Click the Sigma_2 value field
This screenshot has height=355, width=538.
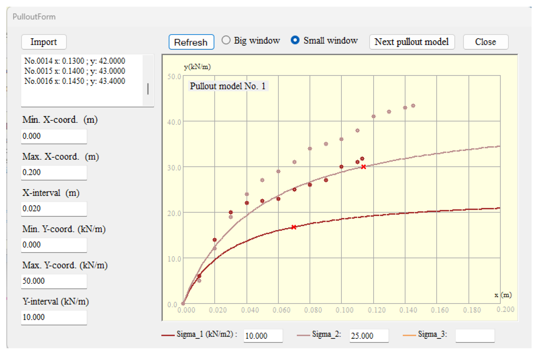(368, 336)
